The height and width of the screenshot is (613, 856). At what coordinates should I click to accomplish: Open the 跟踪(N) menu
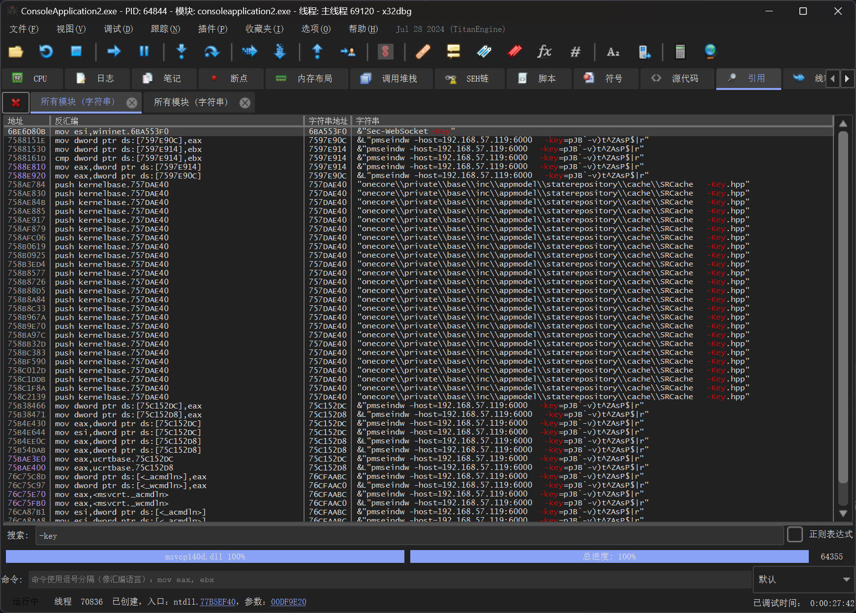tap(165, 29)
